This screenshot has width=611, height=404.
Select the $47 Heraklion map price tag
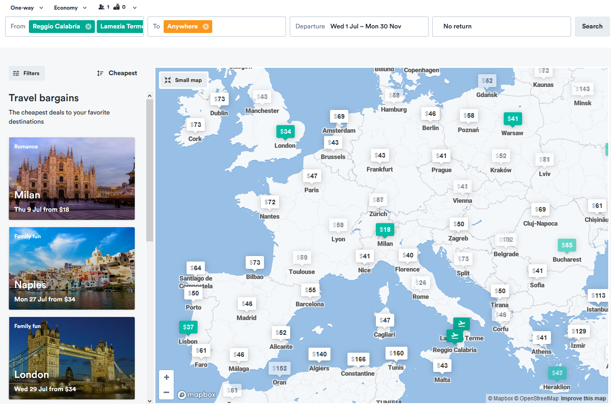tap(557, 373)
